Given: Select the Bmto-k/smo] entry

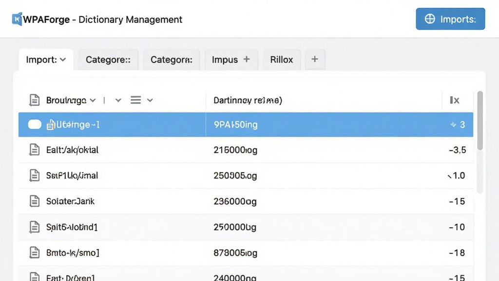Looking at the screenshot, I should point(73,253).
